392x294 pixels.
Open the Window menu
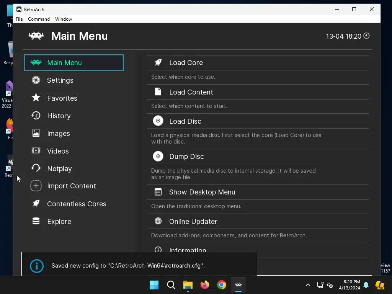pyautogui.click(x=64, y=19)
